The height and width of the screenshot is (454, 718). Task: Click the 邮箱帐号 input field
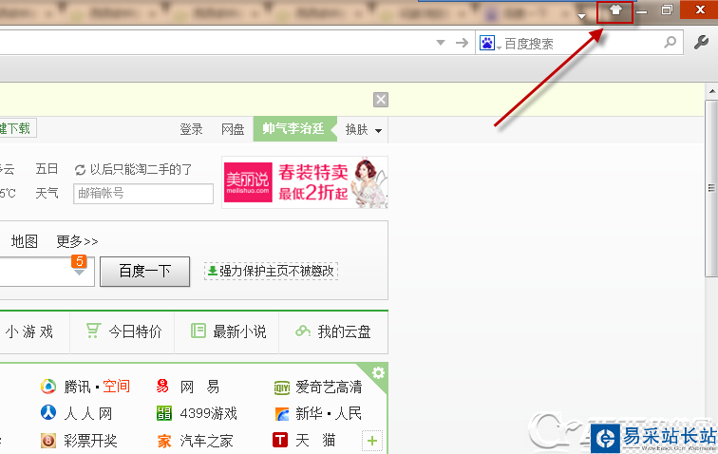click(143, 194)
